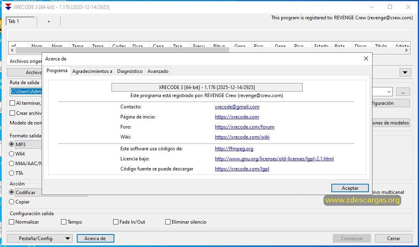
Task: Close the Acerca de dialog
Action: (x=366, y=58)
